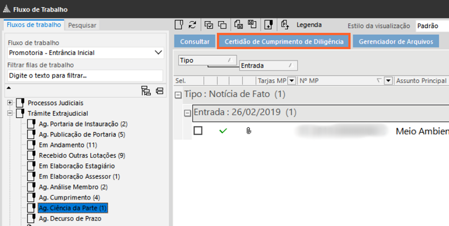Screen dimensions: 449x226
Task: Click the first toolbar bookmark-document icon
Action: point(179,24)
